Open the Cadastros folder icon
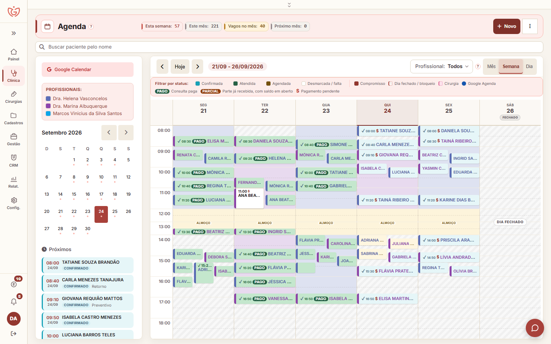This screenshot has width=551, height=344. click(x=13, y=118)
